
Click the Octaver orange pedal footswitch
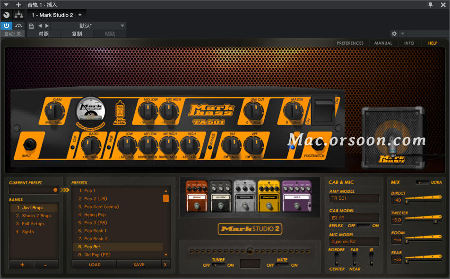[x=197, y=205]
